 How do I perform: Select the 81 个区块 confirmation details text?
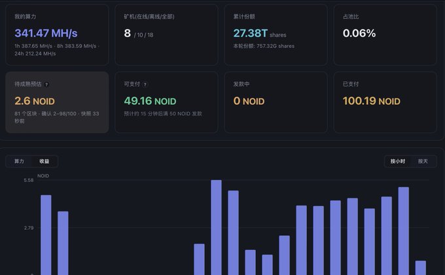click(x=57, y=117)
